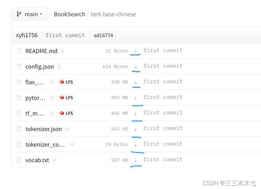This screenshot has height=189, width=261.
Task: Click the file icon beside tokenizer_co...
Action: [x=19, y=144]
